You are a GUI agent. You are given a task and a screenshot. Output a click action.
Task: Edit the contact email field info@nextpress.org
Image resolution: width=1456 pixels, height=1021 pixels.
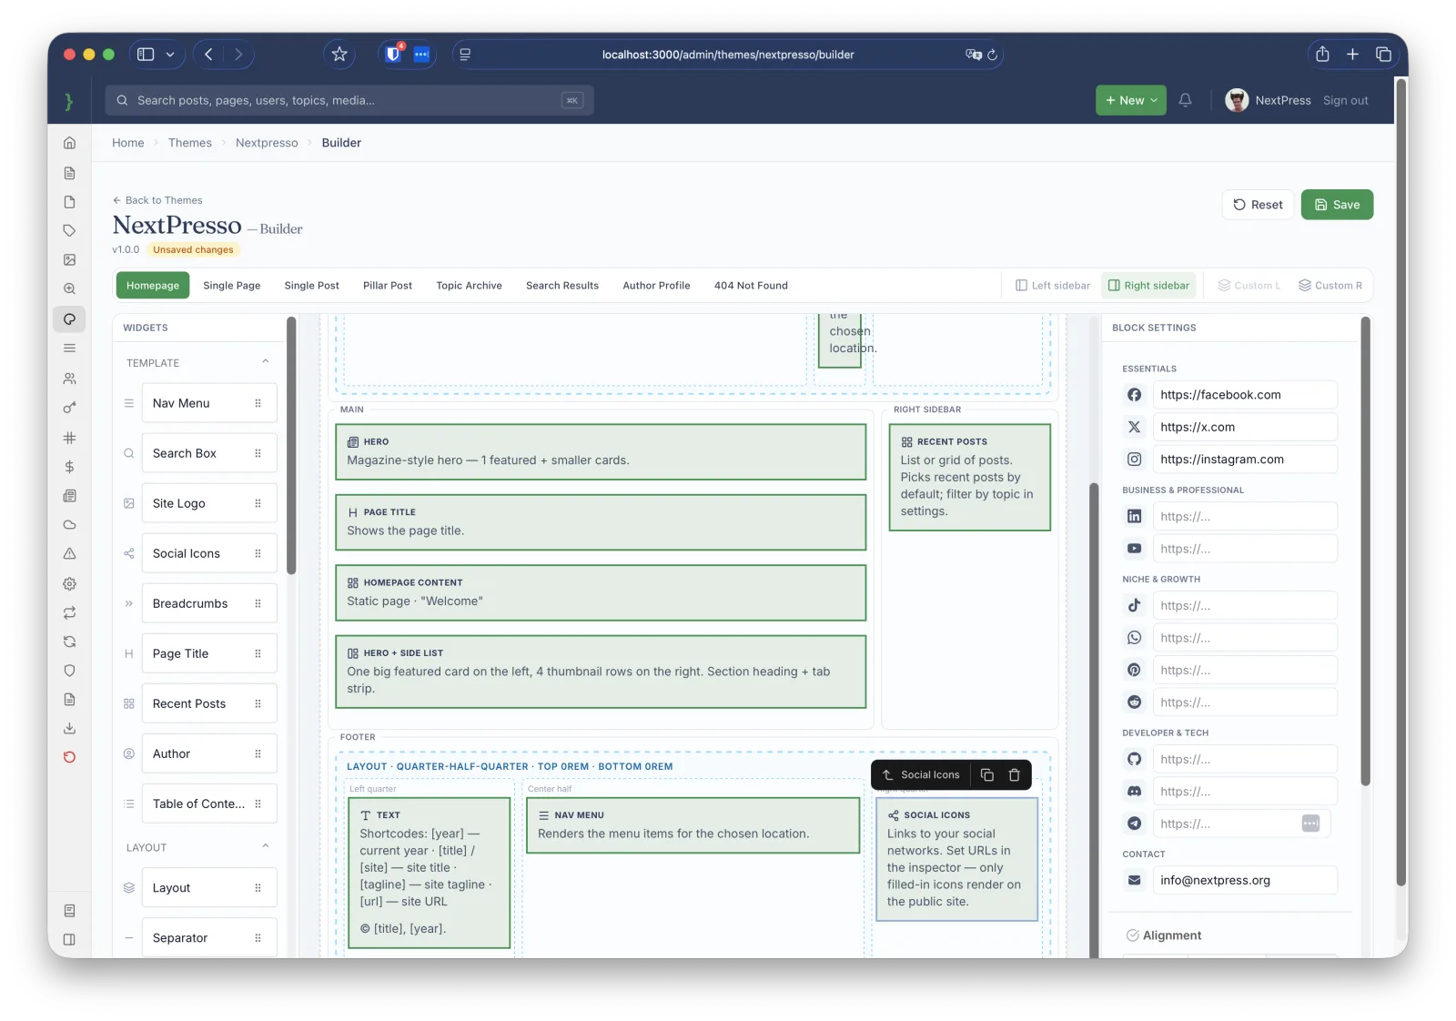coord(1245,880)
